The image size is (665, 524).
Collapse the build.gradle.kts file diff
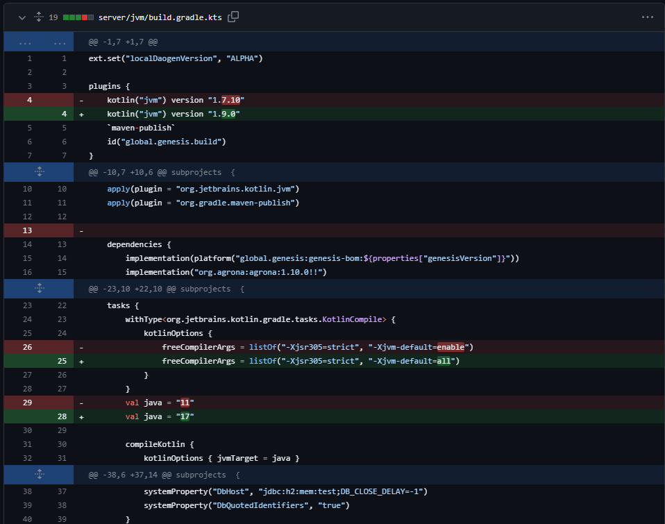coord(22,17)
